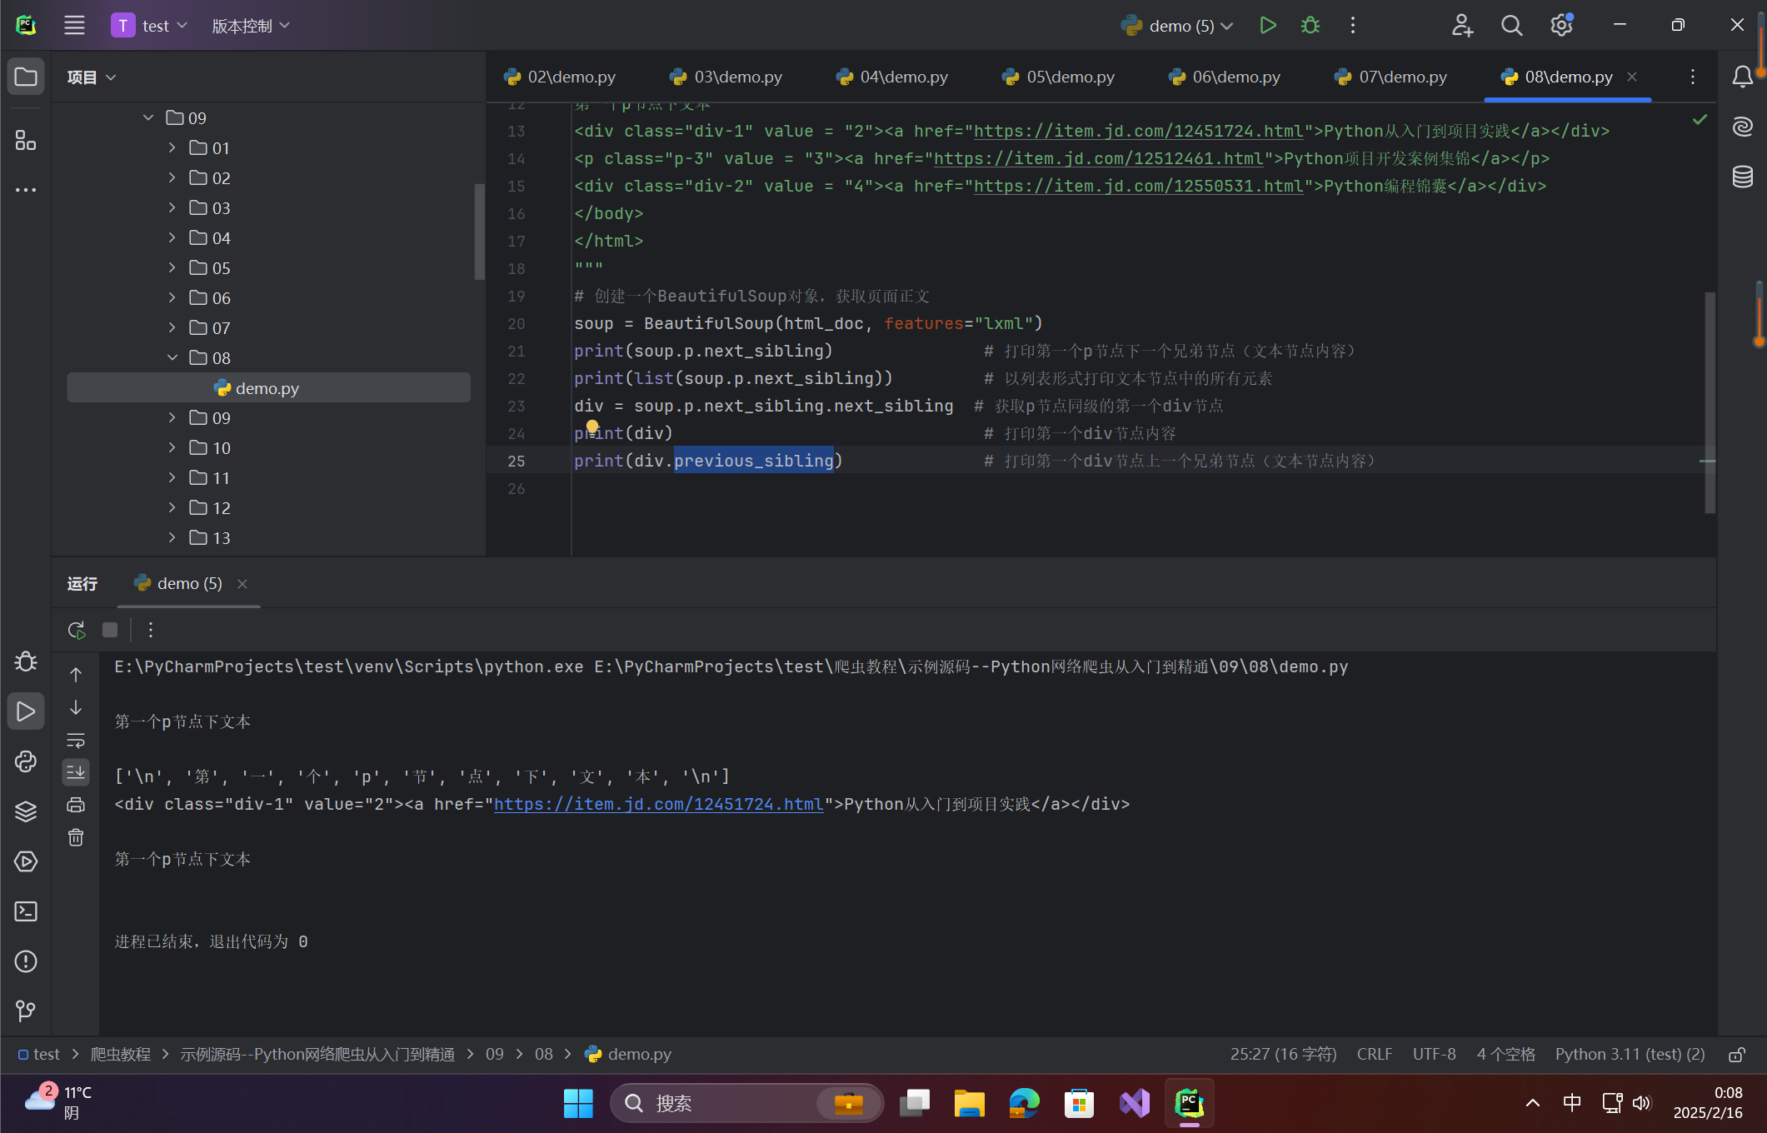Expand folder 05 in project tree
This screenshot has height=1133, width=1767.
tap(172, 267)
